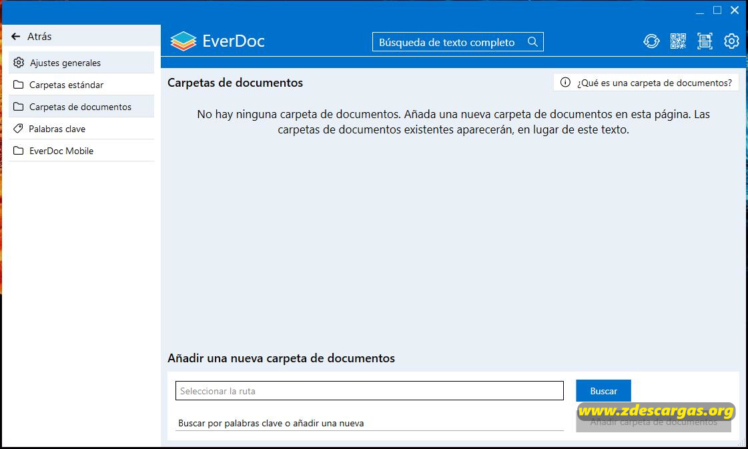
Task: Go back with the Atrás arrow
Action: [16, 36]
